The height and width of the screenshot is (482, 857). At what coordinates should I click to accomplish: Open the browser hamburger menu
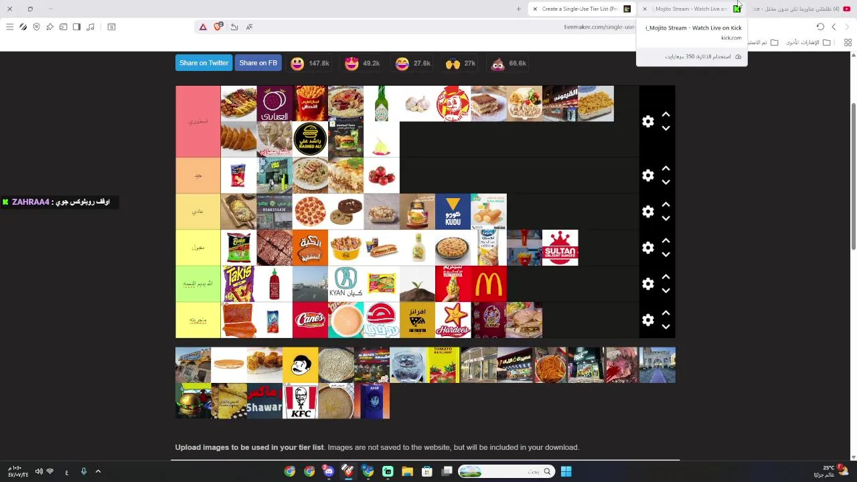pos(9,27)
